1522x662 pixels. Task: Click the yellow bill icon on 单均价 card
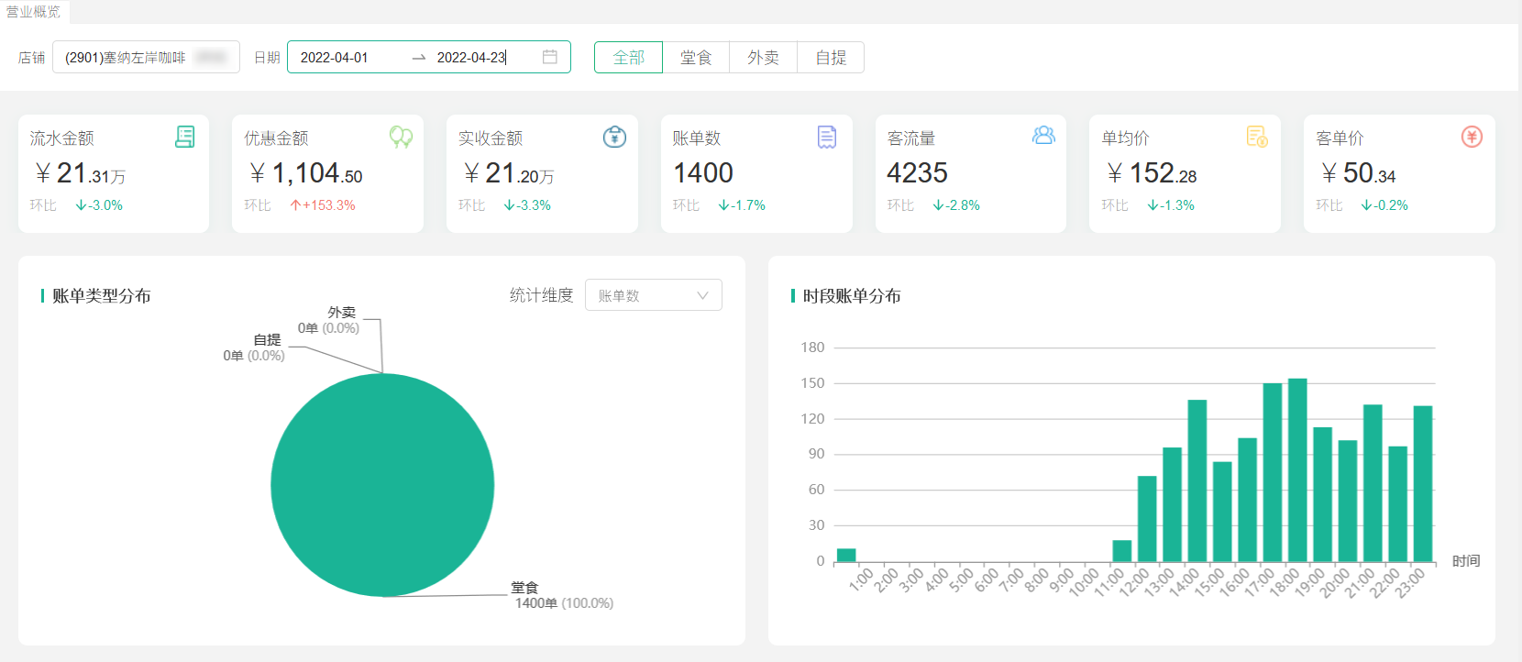pyautogui.click(x=1257, y=137)
